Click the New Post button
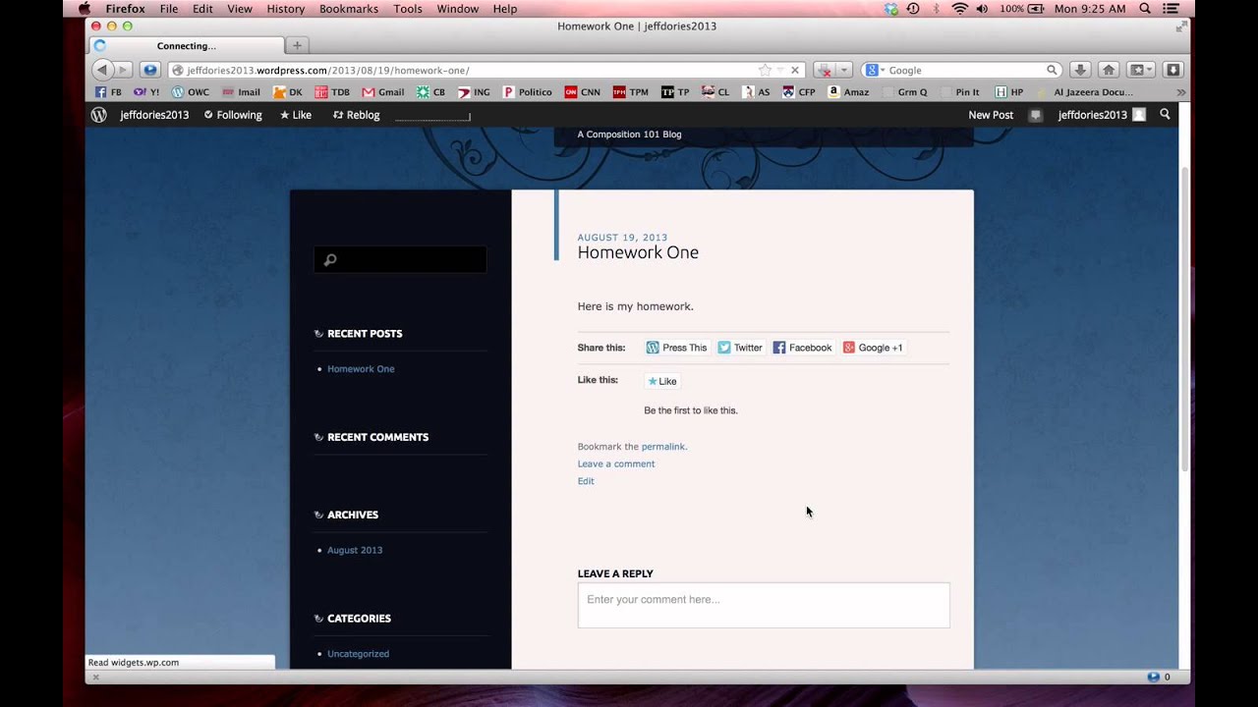This screenshot has height=707, width=1258. 991,115
